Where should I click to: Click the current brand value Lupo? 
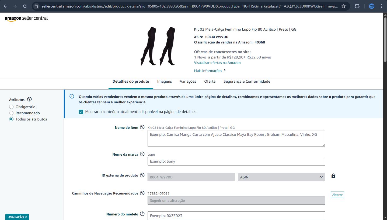point(151,155)
